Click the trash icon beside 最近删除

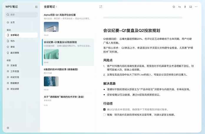pos(8,53)
